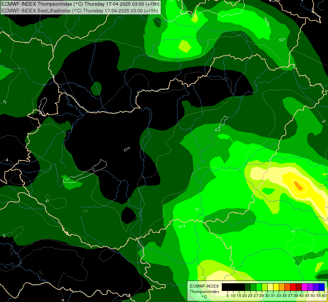The height and width of the screenshot is (302, 328).
Task: Pick the yellow-green 29–30 legend swatch
Action: point(265,287)
